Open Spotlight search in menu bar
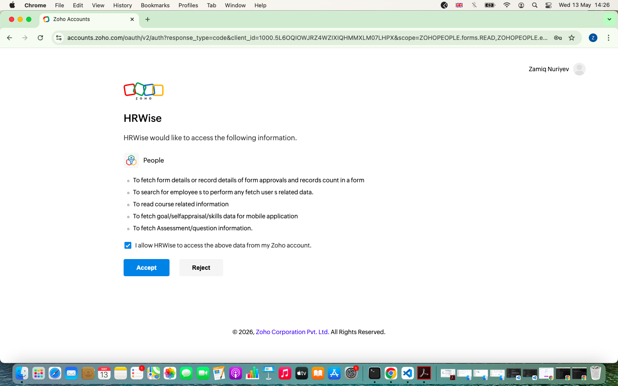The height and width of the screenshot is (386, 618). tap(535, 5)
